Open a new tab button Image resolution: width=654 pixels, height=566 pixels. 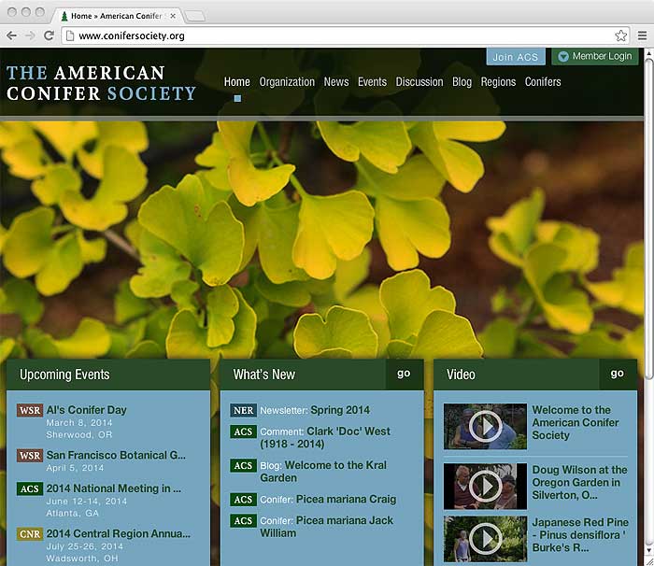tap(194, 16)
